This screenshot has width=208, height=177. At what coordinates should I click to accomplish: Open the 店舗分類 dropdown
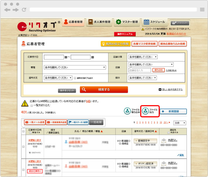143,57
